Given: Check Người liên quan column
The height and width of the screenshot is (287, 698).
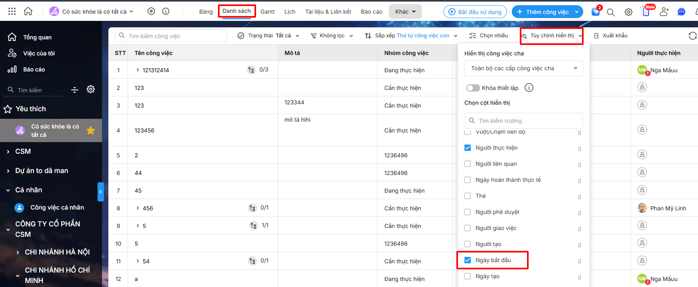Looking at the screenshot, I should click(468, 164).
